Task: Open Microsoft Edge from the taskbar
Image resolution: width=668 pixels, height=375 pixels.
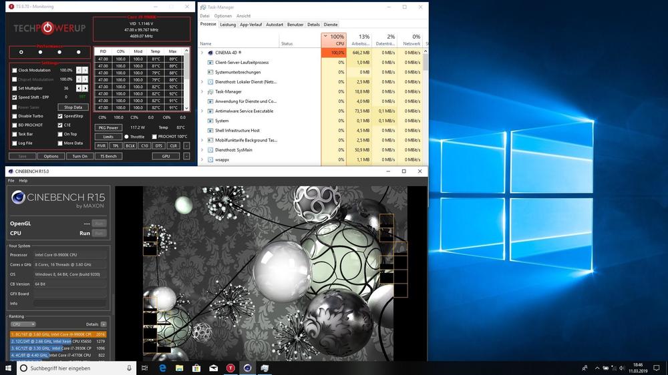Action: click(162, 368)
